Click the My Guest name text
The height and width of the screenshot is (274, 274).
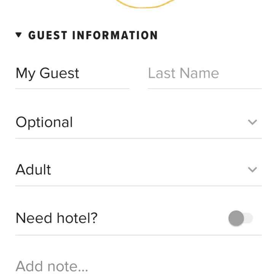pos(47,73)
